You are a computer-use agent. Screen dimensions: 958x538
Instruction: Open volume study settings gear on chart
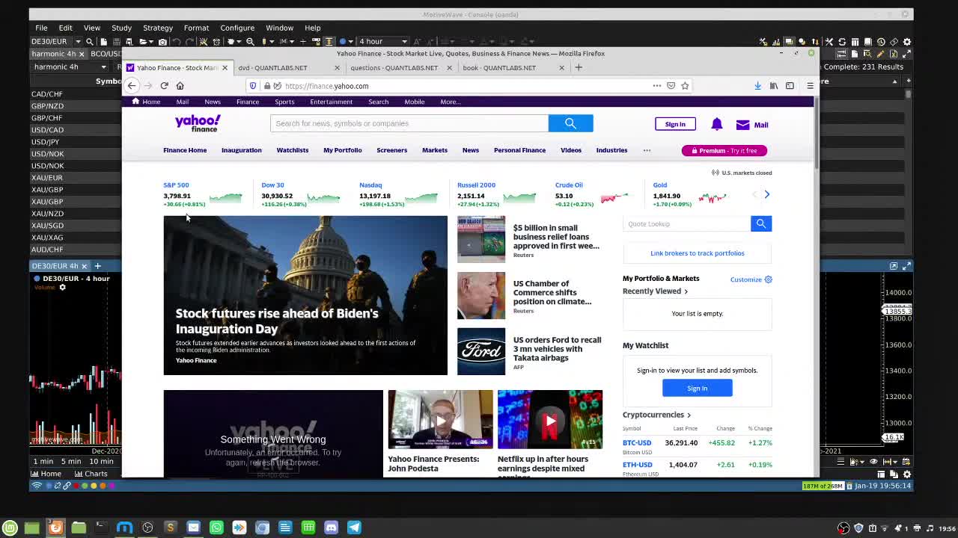(x=62, y=287)
